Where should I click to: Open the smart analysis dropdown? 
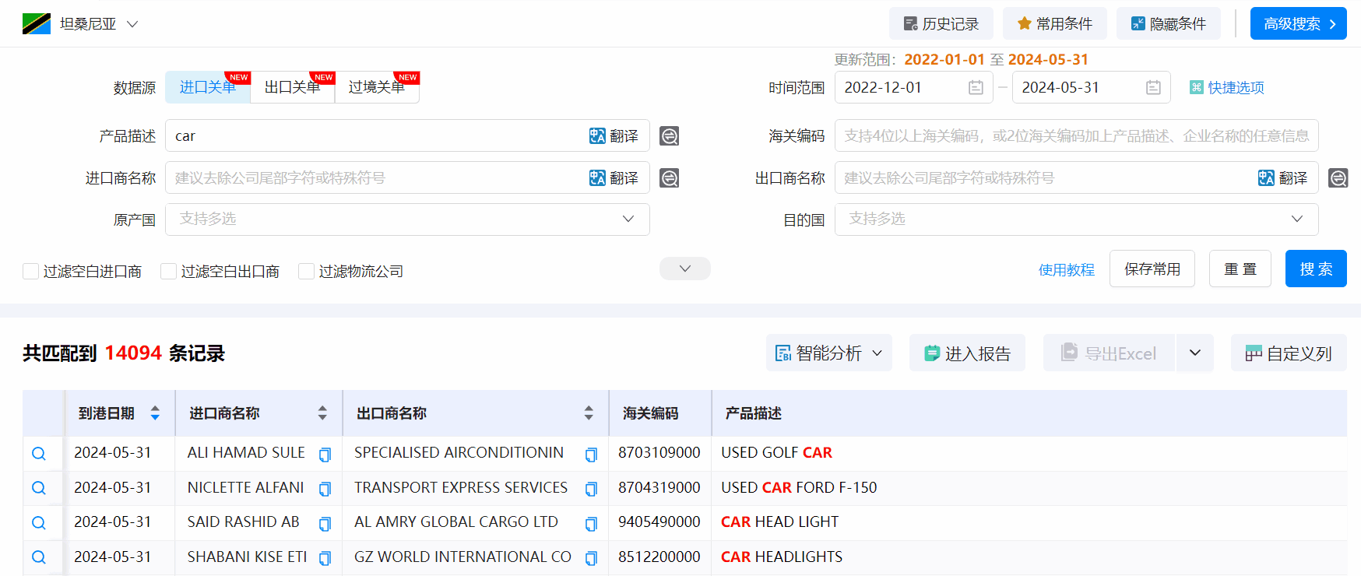(x=828, y=353)
